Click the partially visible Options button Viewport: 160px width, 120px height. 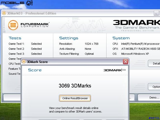click(154, 87)
